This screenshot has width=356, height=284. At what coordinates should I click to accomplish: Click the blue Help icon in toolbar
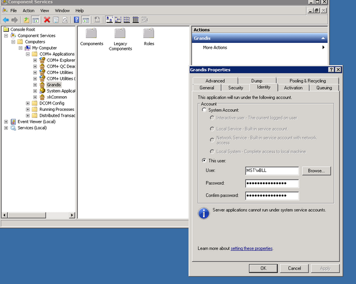coord(77,19)
